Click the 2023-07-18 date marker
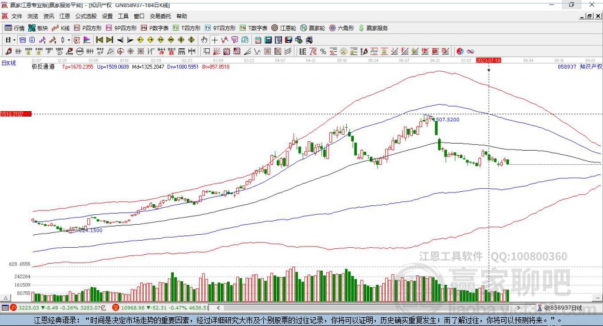Screen dimensions: 603x326 pos(488,61)
